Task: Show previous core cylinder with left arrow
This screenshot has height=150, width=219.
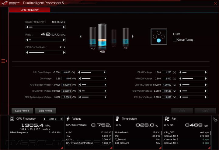Action: 81,36
